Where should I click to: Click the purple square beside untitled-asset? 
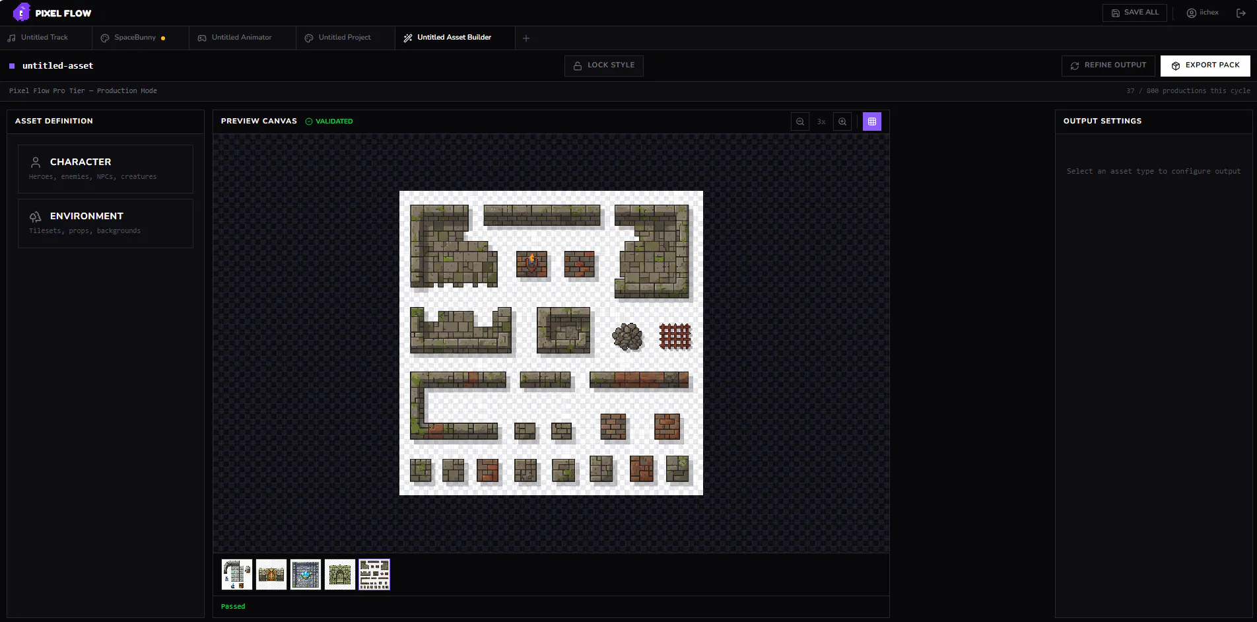coord(12,66)
